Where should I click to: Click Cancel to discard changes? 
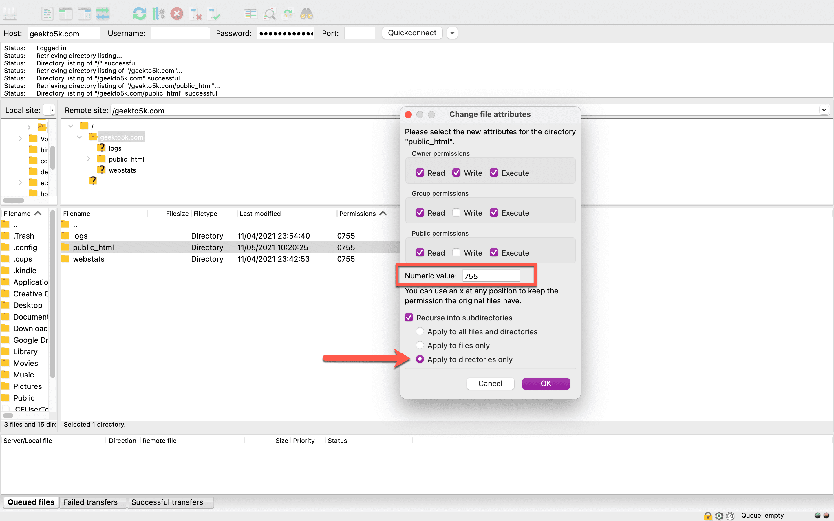[491, 383]
